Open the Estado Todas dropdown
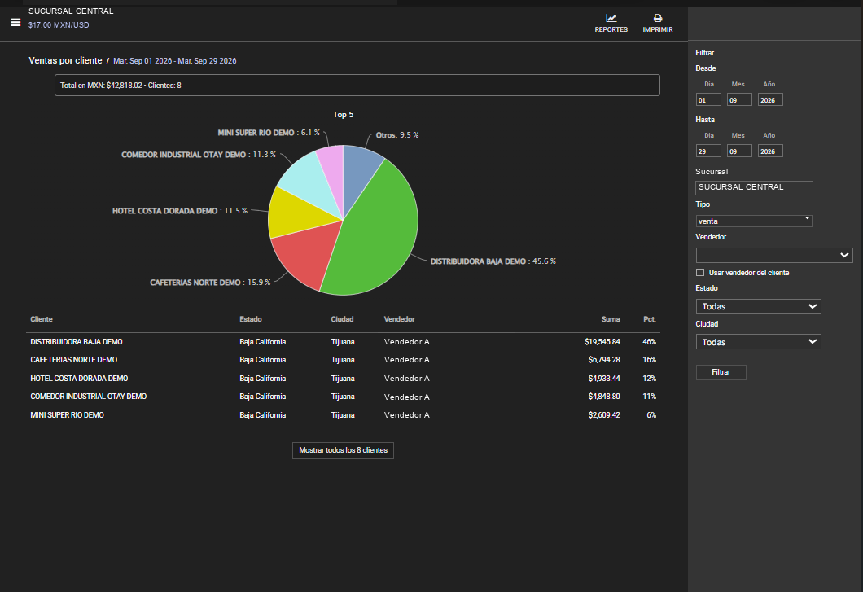The image size is (863, 592). (x=759, y=306)
